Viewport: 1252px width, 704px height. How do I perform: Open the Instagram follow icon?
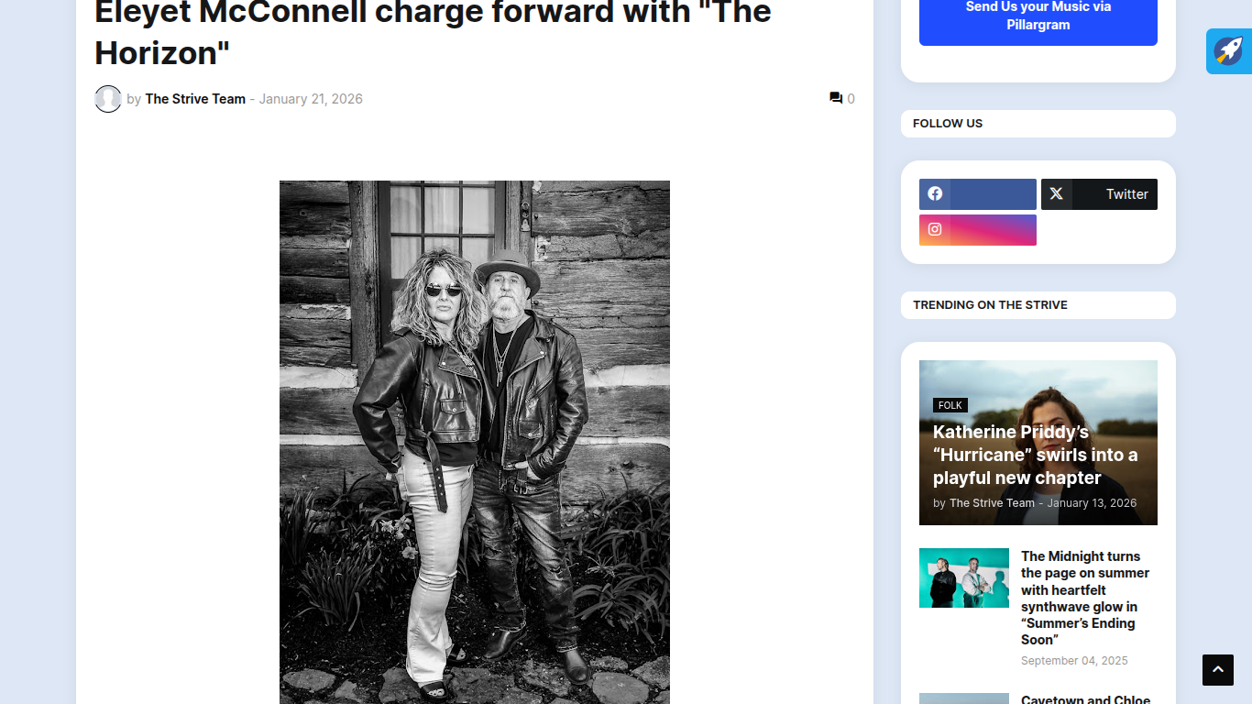tap(935, 229)
